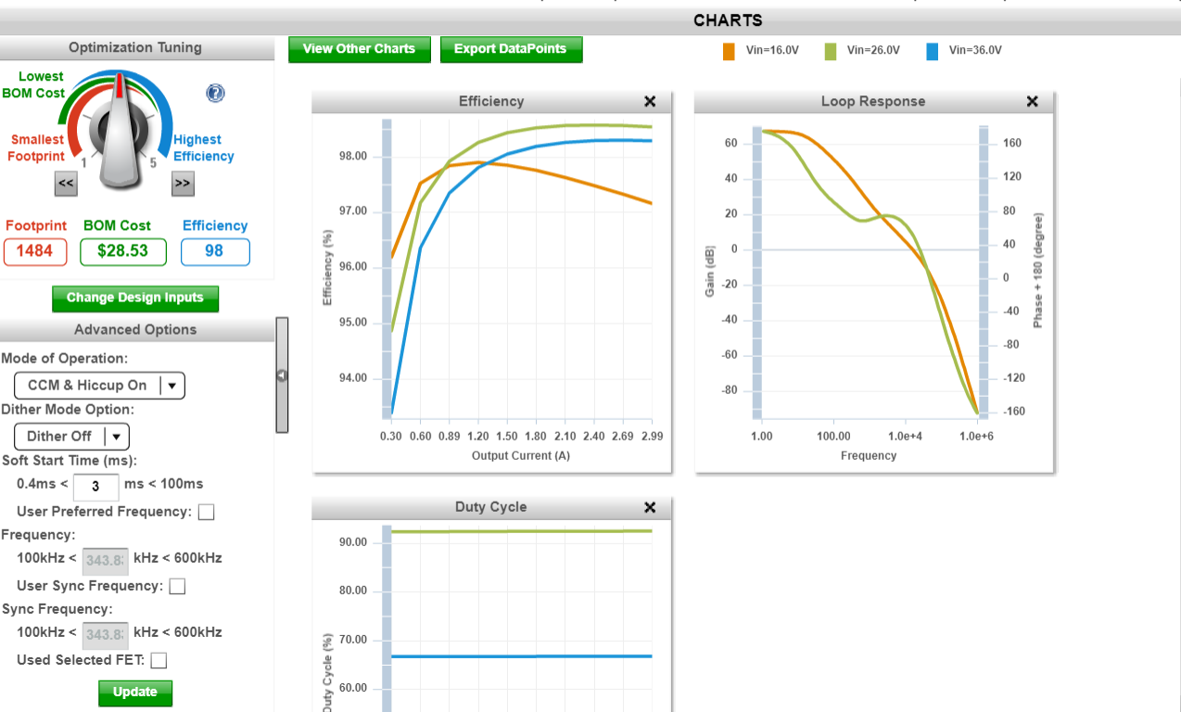The width and height of the screenshot is (1181, 712).
Task: Open Dither Mode Option dropdown
Action: click(x=71, y=437)
